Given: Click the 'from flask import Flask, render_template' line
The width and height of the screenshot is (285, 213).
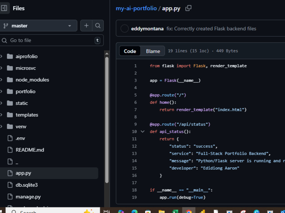Looking at the screenshot, I should tap(198, 66).
